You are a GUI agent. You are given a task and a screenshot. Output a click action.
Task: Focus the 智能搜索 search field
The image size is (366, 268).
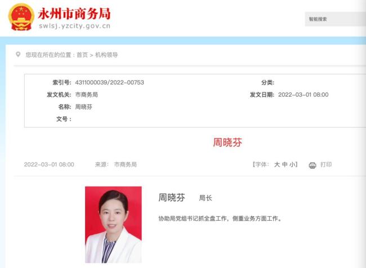coord(335,19)
